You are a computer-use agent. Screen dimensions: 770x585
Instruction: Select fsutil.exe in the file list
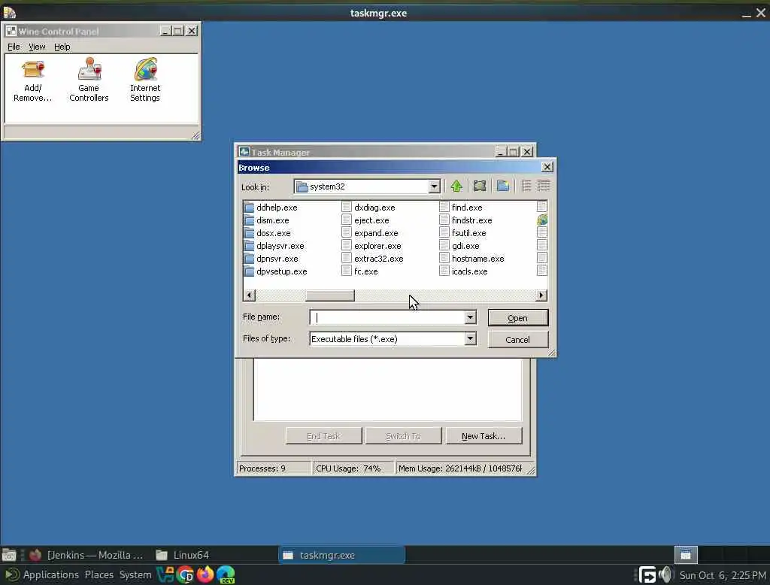tap(469, 233)
